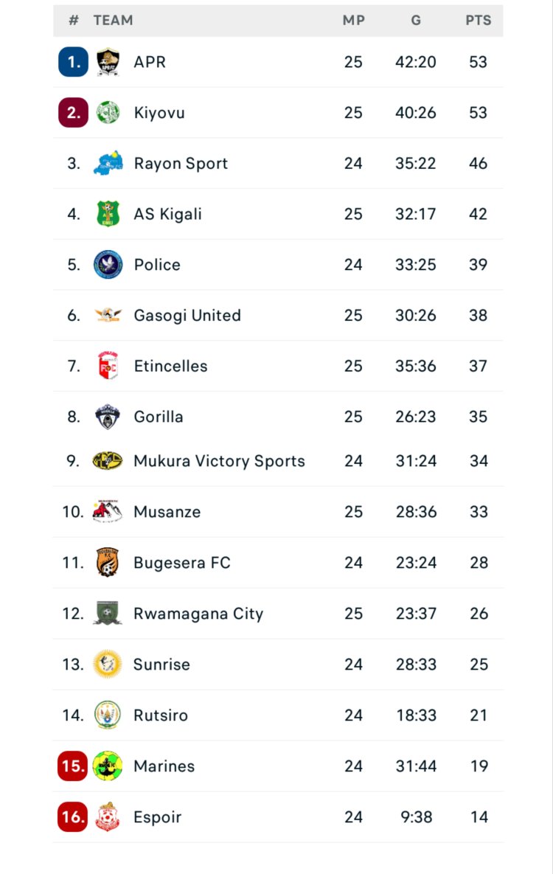
Task: Sort by the PTS column header
Action: [478, 21]
